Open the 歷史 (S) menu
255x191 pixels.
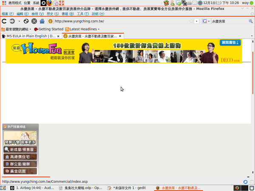click(53, 14)
